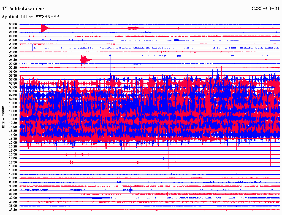Click the 10:30 time label
This screenshot has height=215, width=282.
point(13,107)
